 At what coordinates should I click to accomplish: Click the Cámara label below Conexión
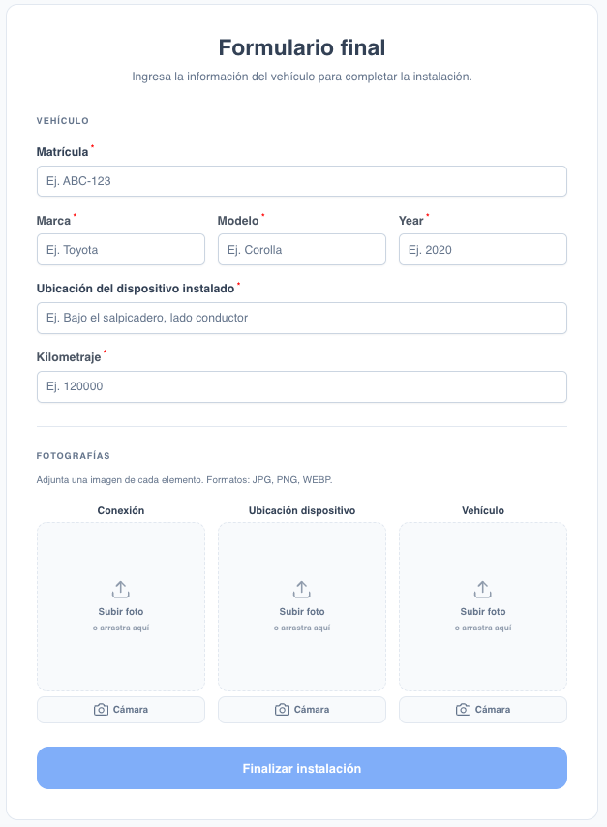point(131,710)
